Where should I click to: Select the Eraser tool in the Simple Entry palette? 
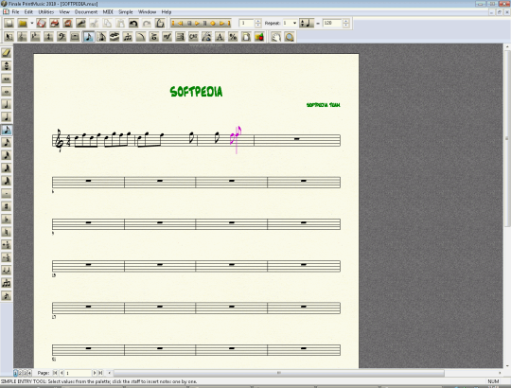(x=7, y=53)
